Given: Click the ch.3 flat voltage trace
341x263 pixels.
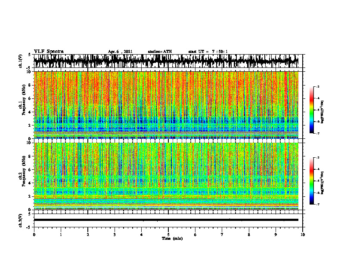Looking at the screenshot, I should click(166, 220).
